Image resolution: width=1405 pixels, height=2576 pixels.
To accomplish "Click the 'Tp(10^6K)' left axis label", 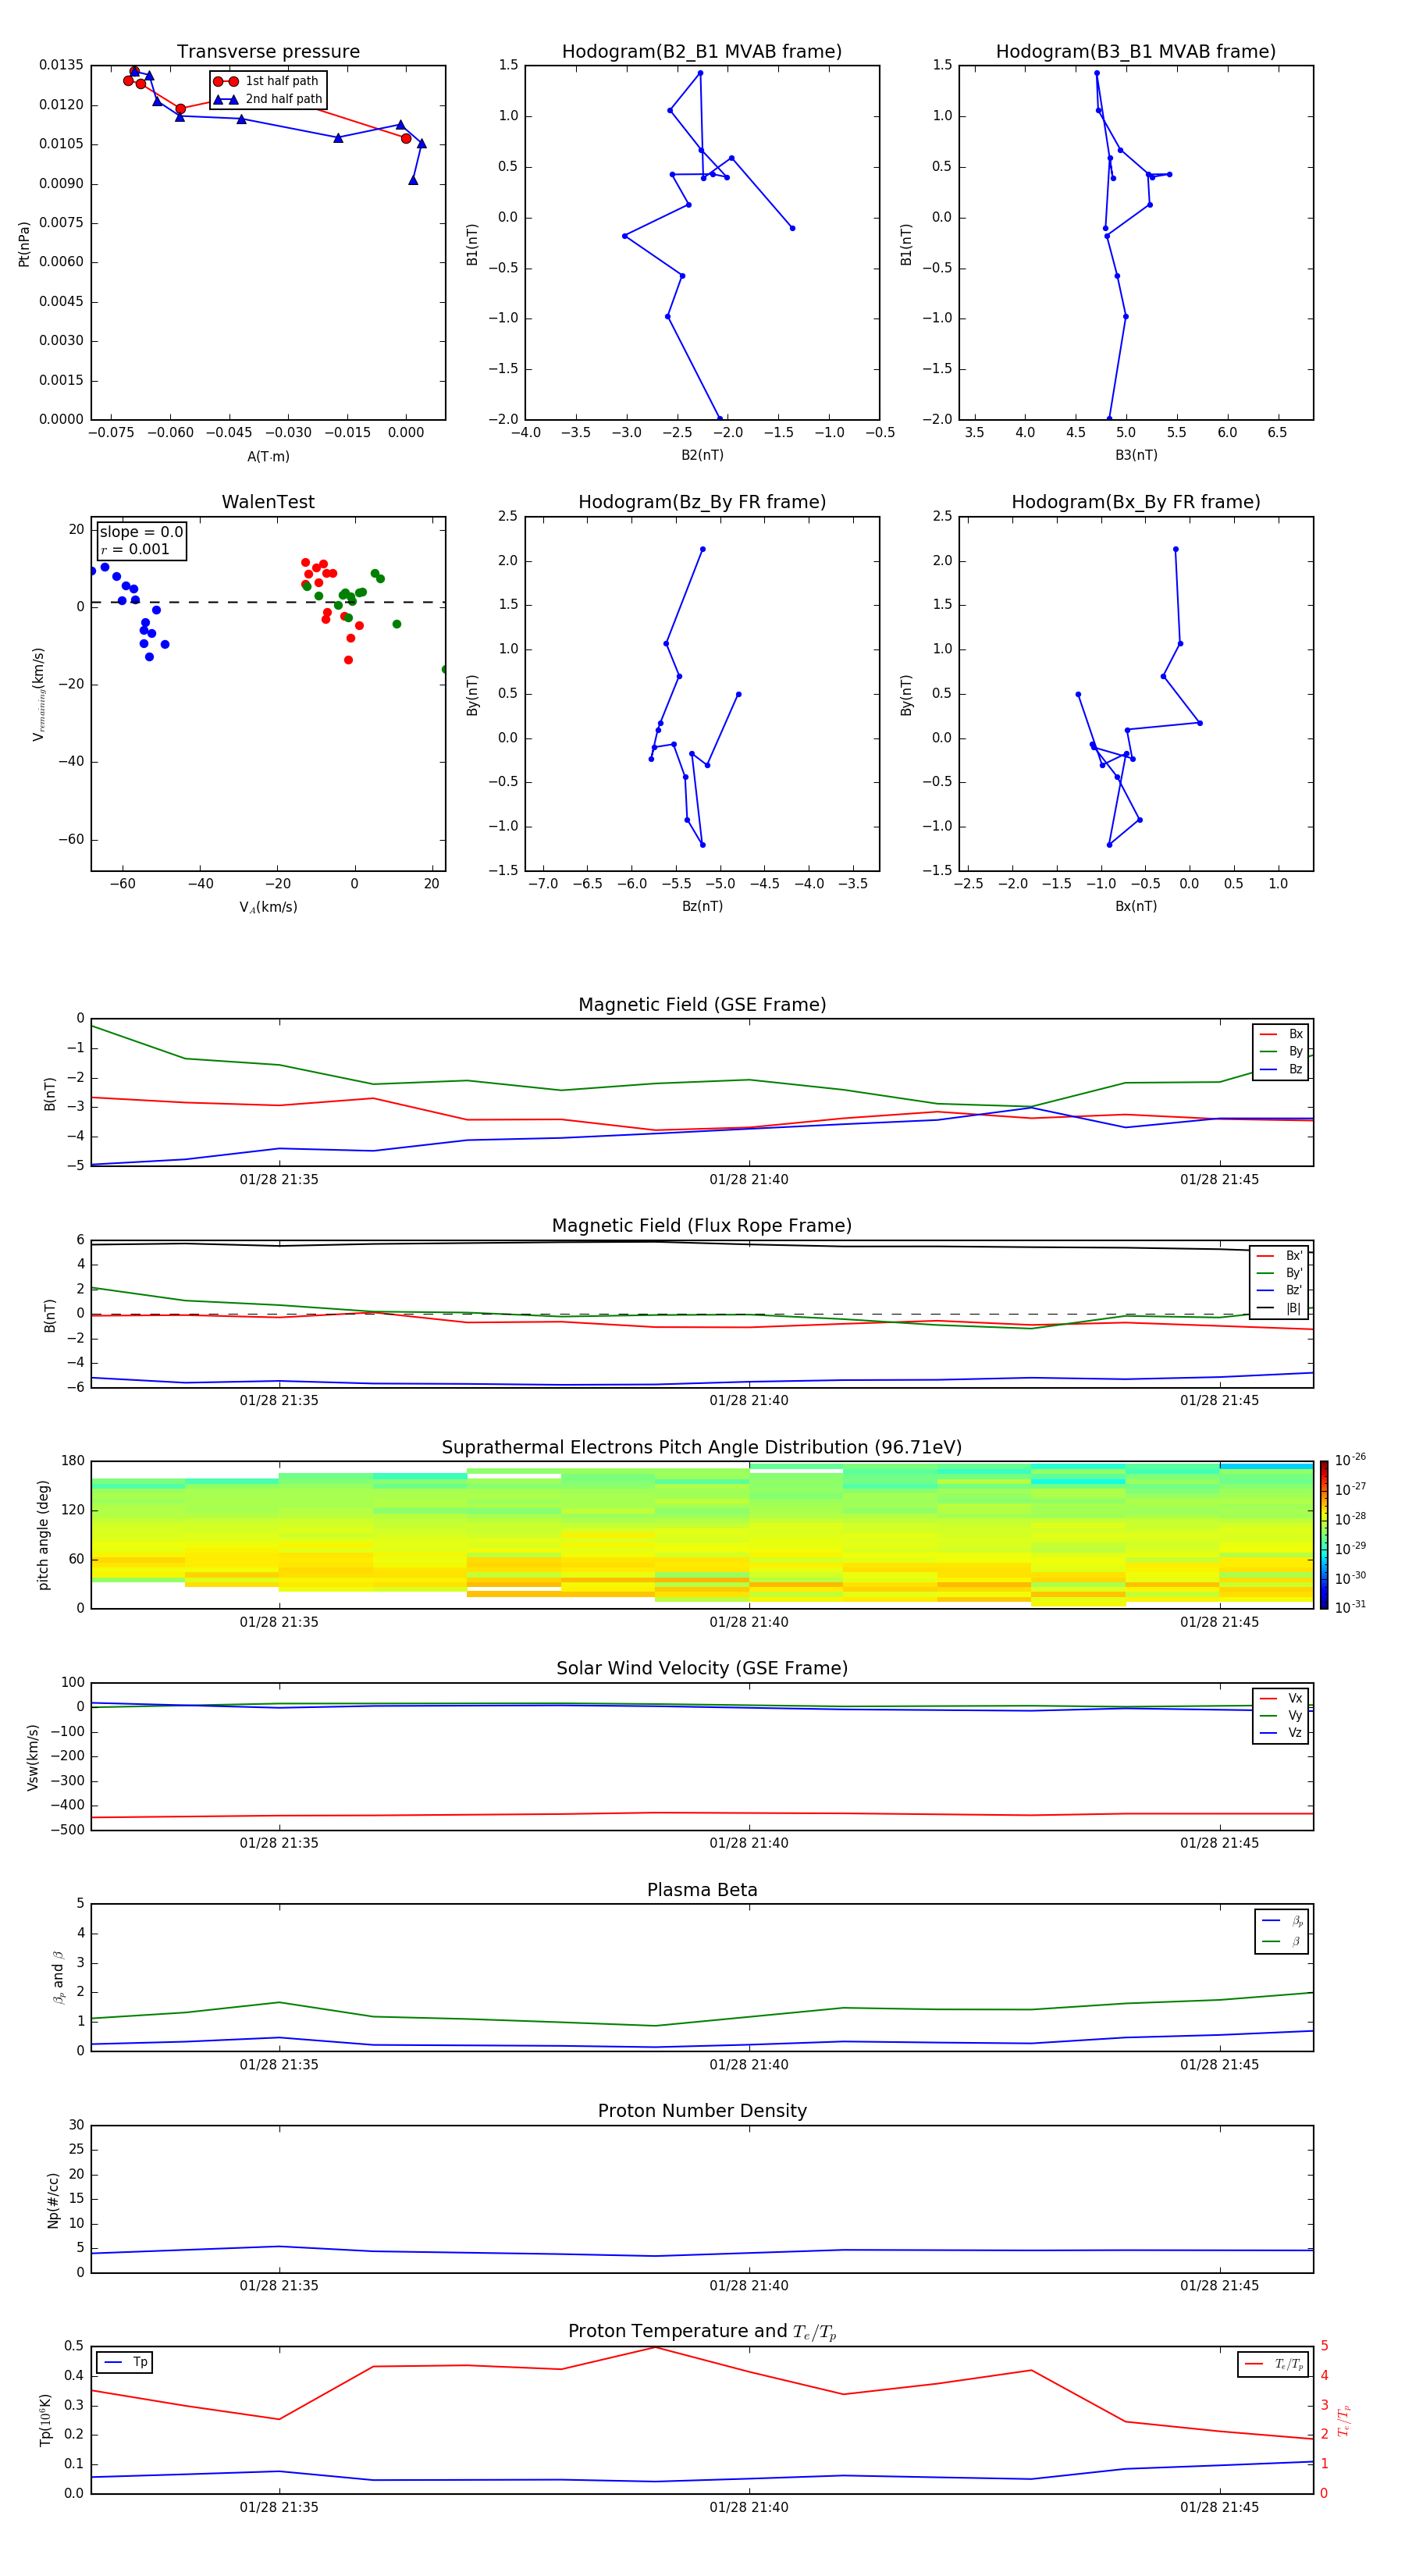I will [x=44, y=2420].
